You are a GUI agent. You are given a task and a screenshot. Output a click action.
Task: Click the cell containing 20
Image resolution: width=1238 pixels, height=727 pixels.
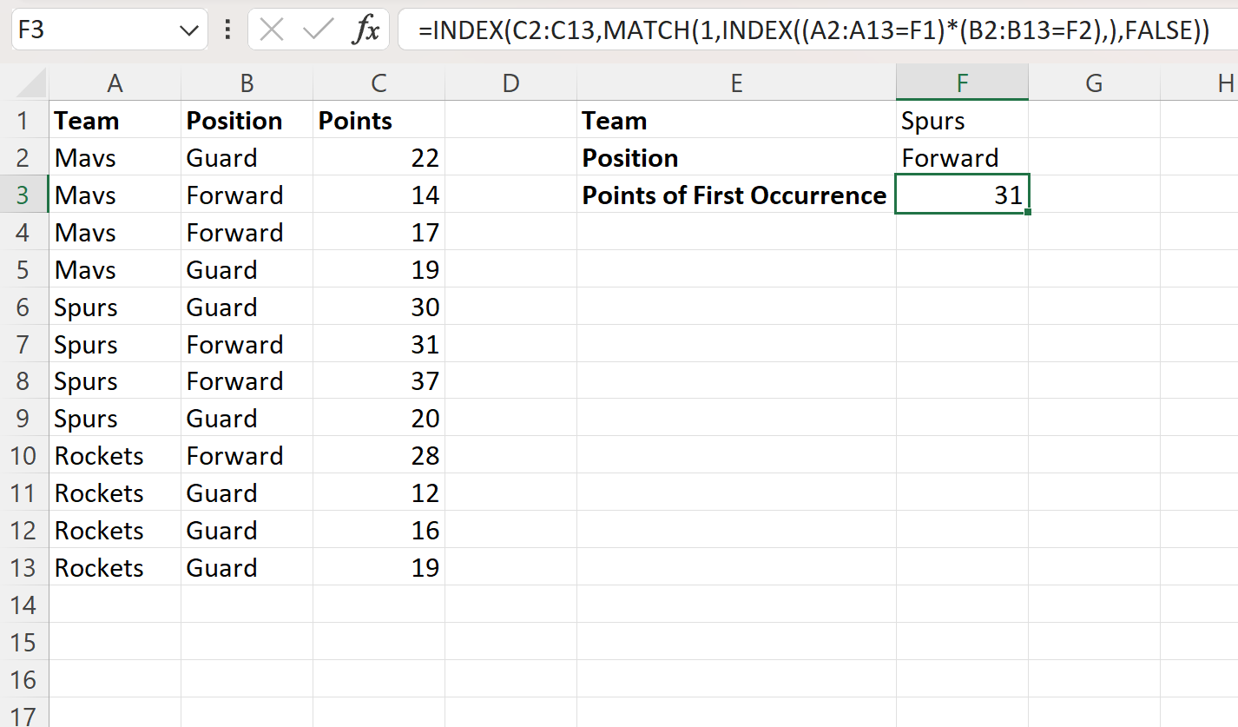[x=379, y=419]
